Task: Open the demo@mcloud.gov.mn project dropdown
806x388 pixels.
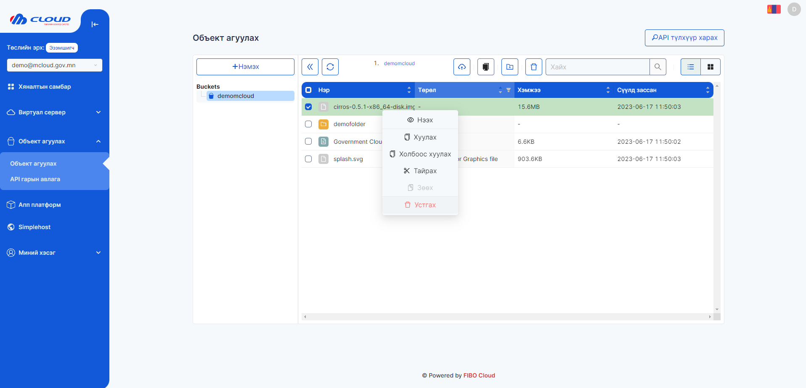Action: (x=54, y=65)
